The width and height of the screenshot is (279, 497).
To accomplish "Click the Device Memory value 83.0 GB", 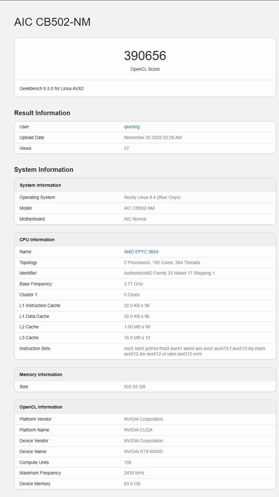I will 132,484.
